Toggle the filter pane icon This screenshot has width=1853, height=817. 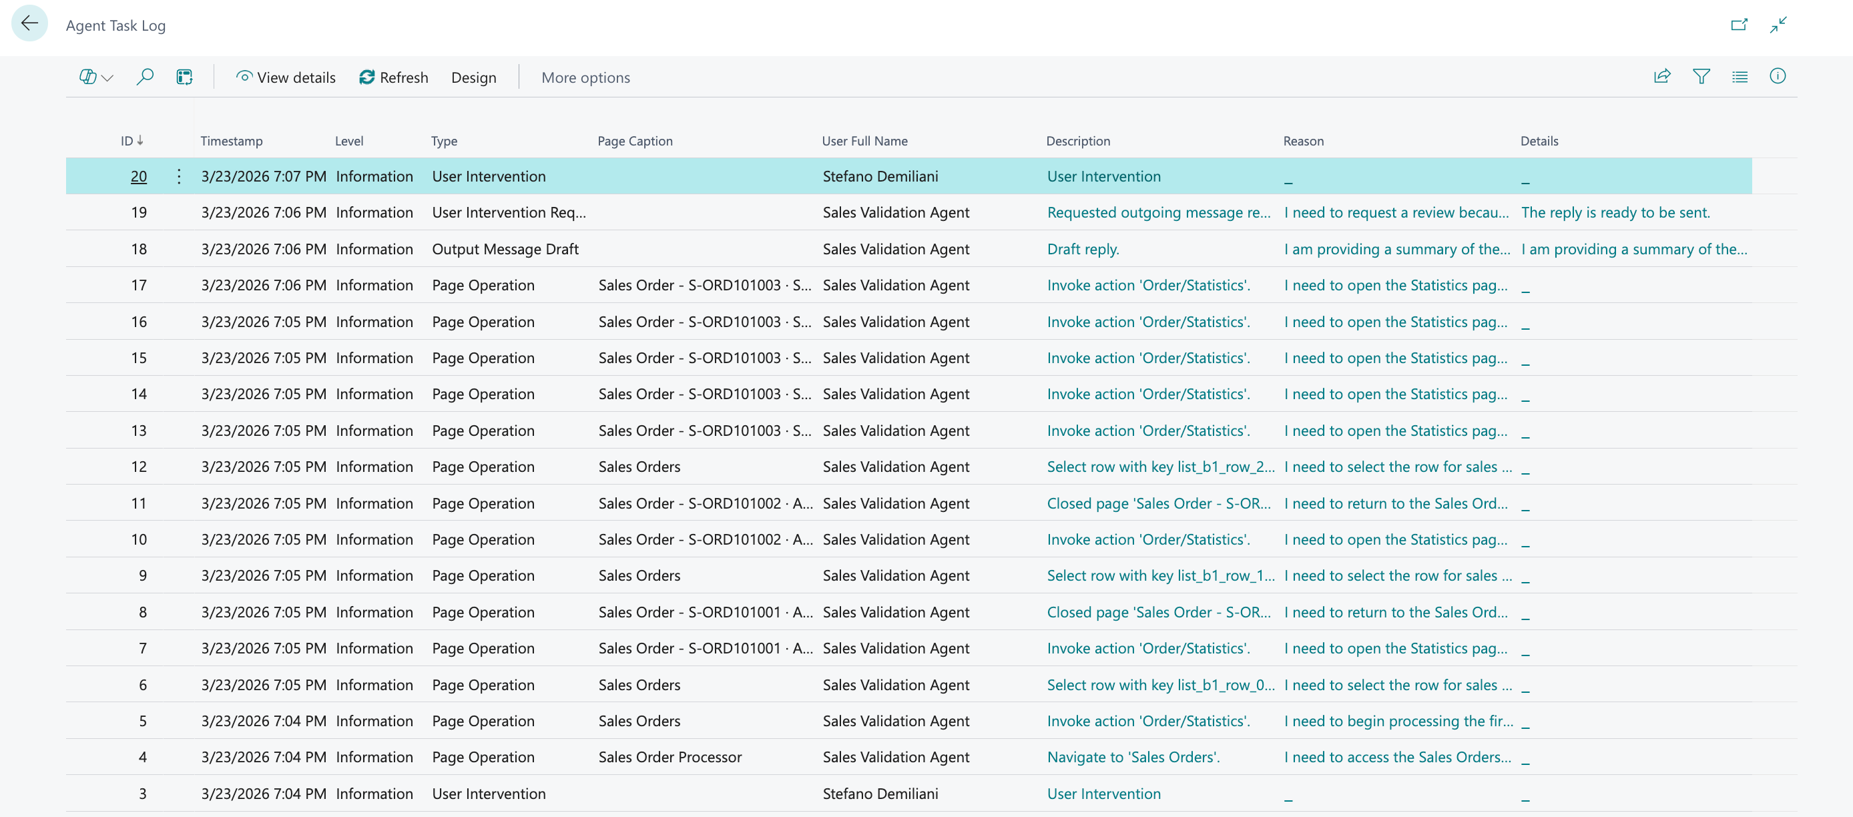pos(1701,76)
